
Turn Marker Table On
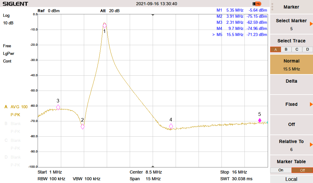tap(281, 170)
